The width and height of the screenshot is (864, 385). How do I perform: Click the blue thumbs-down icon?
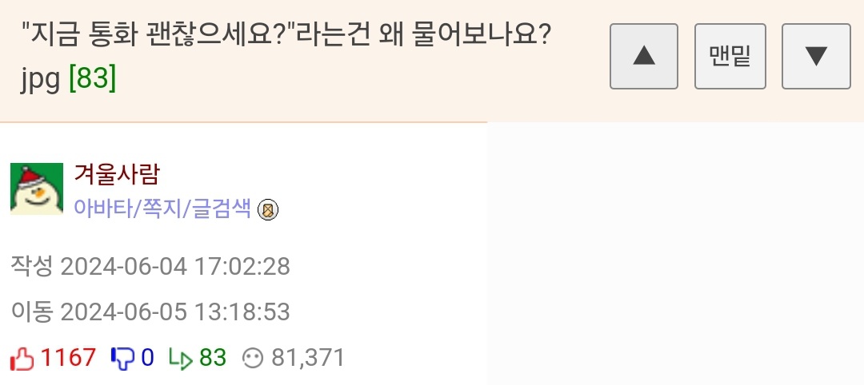(x=122, y=358)
